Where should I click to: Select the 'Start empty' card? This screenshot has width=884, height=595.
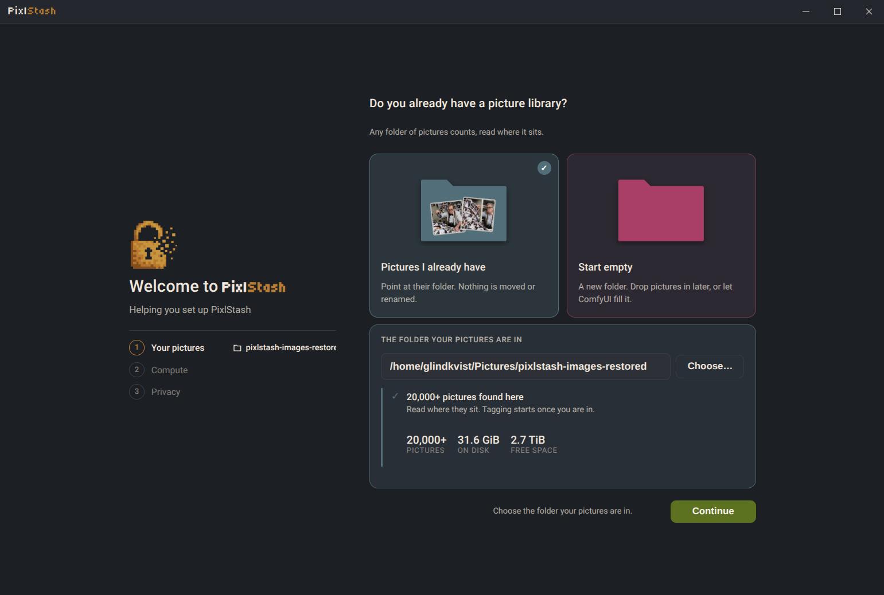(x=661, y=235)
